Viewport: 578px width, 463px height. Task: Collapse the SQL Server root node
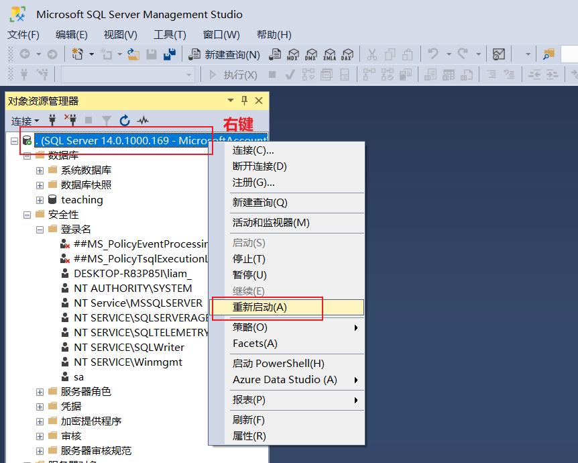click(14, 141)
